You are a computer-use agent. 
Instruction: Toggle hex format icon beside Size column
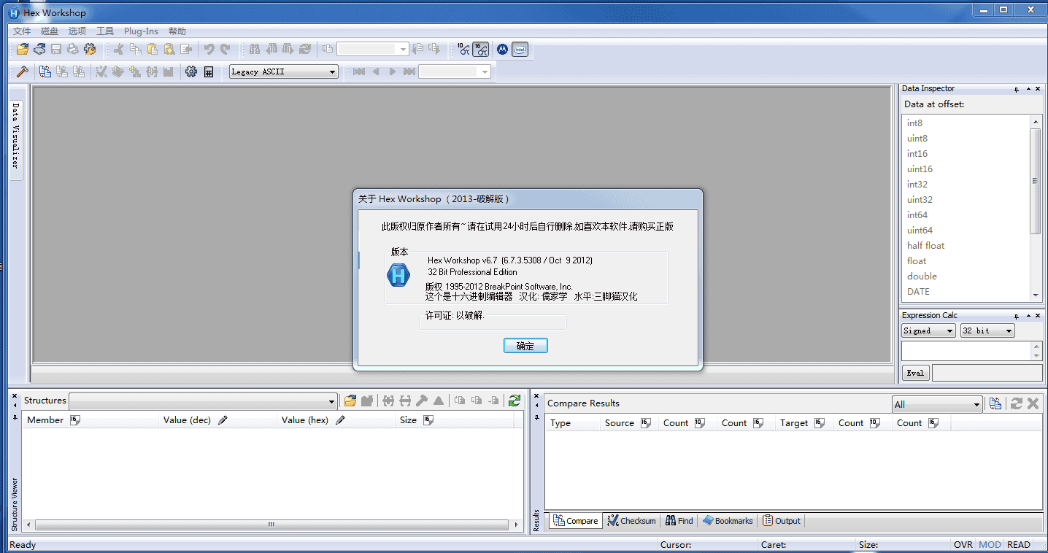tap(428, 420)
